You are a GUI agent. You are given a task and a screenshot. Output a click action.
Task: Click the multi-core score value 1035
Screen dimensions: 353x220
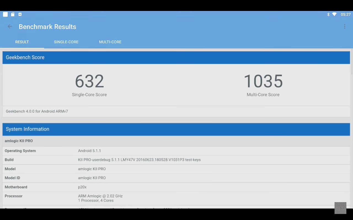pos(263,81)
